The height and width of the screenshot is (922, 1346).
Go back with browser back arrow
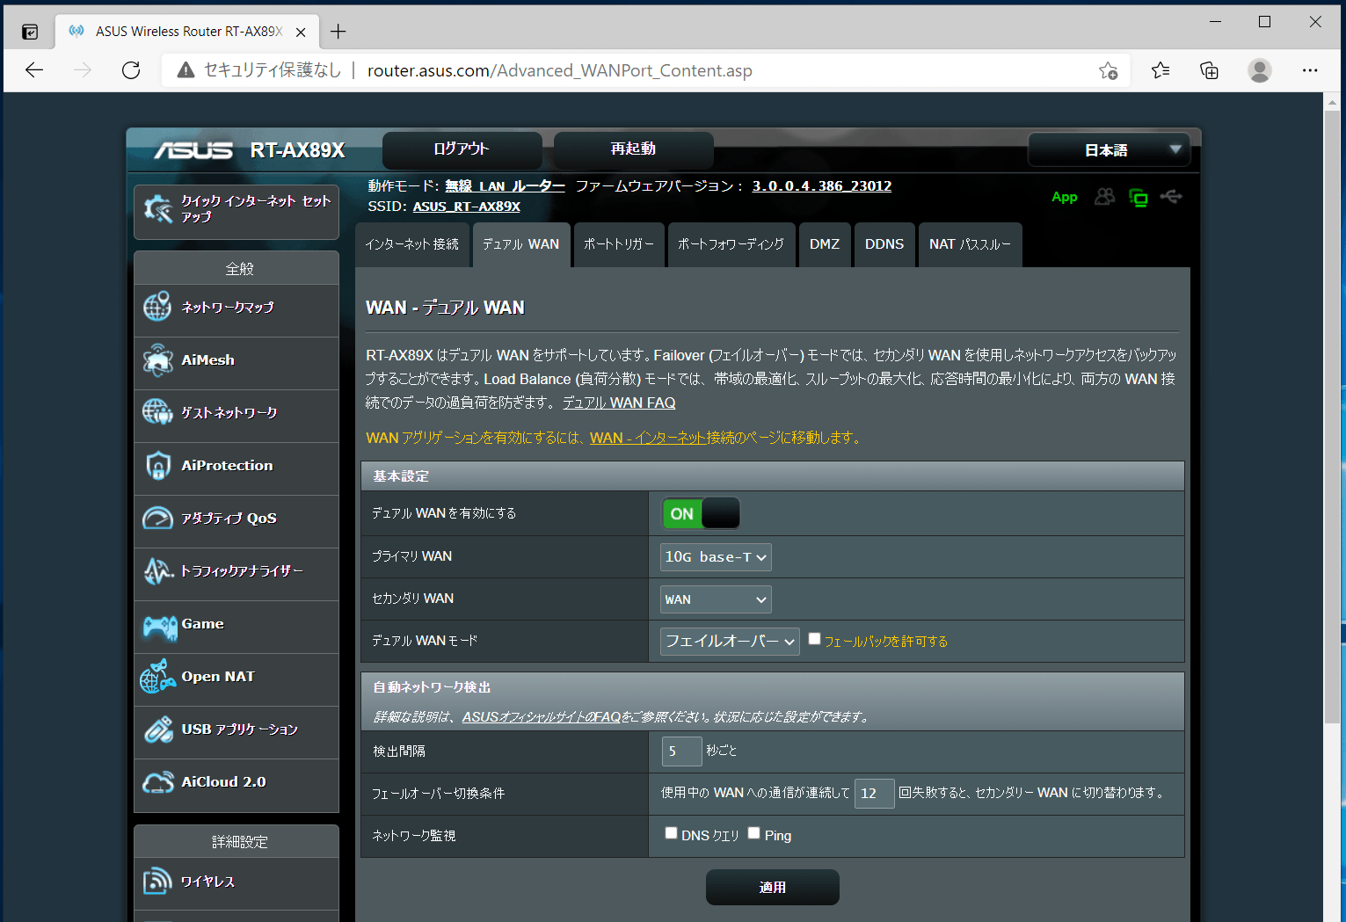click(34, 70)
